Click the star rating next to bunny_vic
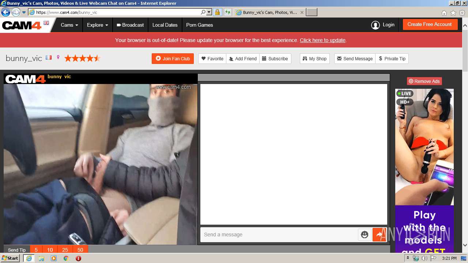This screenshot has width=468, height=263. click(82, 58)
